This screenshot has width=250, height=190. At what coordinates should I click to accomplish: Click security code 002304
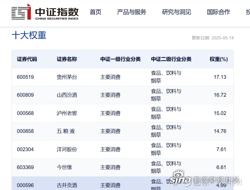tap(25, 149)
